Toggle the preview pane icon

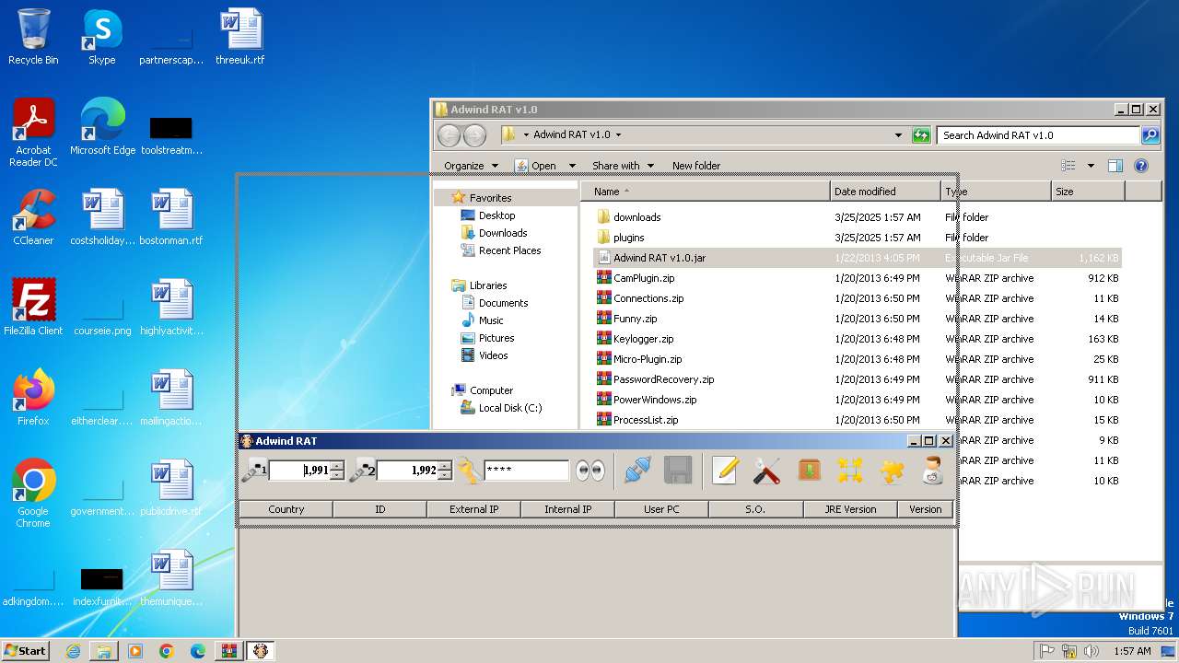click(1115, 166)
